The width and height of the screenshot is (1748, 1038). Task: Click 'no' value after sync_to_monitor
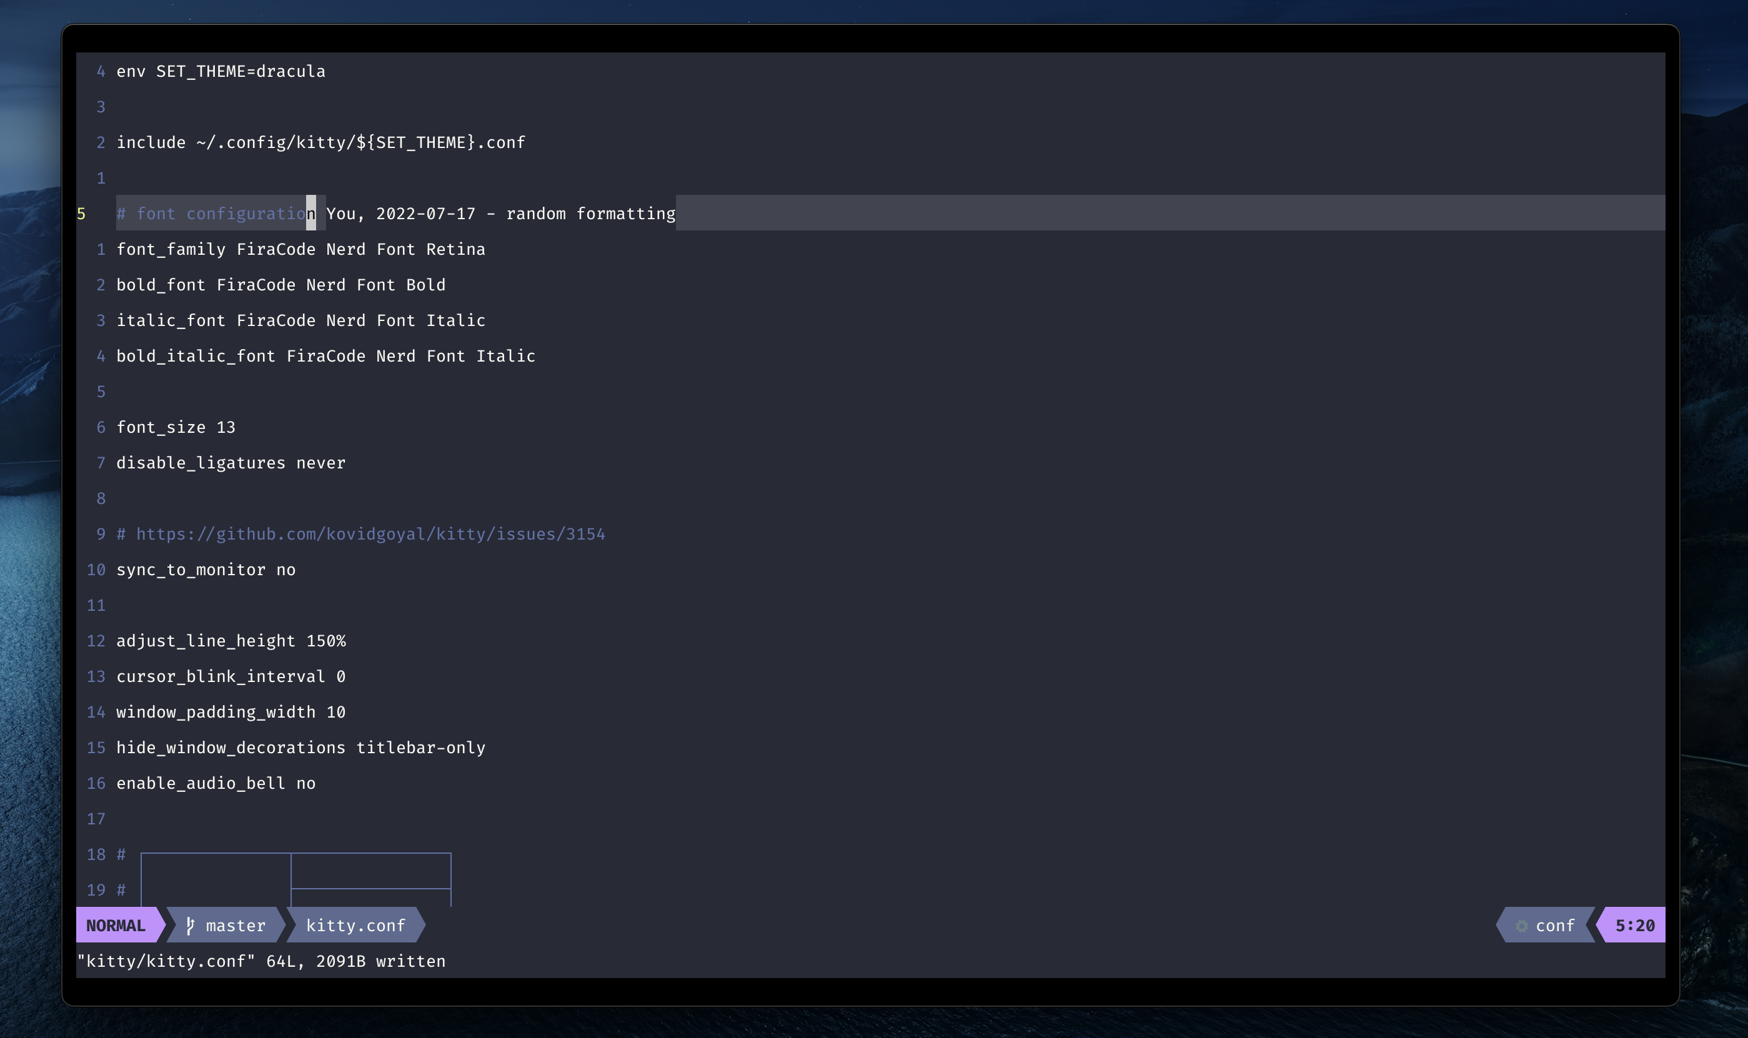pyautogui.click(x=286, y=570)
